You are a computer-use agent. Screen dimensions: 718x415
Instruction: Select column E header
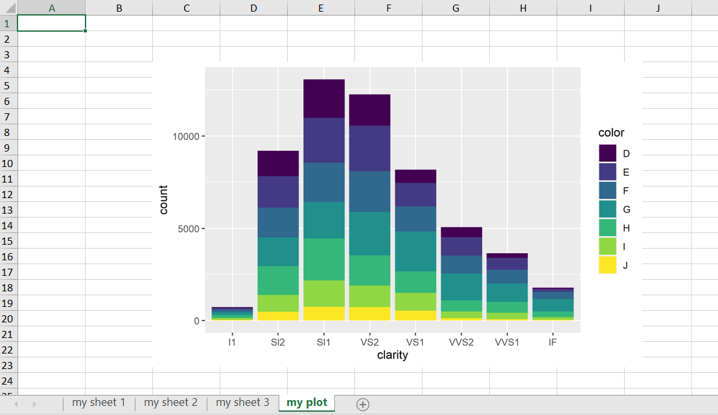[x=320, y=6]
